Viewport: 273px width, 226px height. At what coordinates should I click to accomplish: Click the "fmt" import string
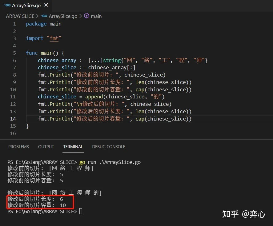[x=54, y=38]
